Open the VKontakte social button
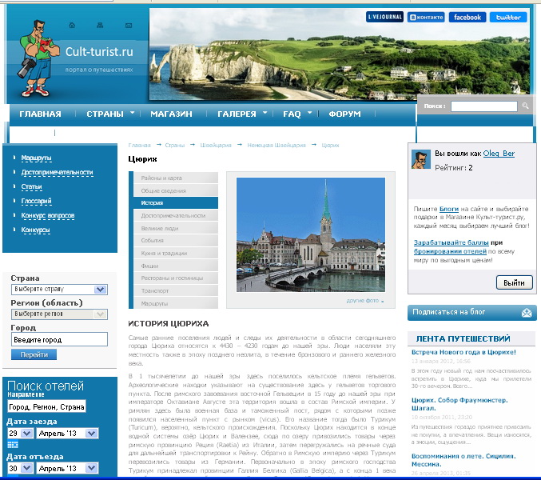This screenshot has width=541, height=480. [x=426, y=18]
